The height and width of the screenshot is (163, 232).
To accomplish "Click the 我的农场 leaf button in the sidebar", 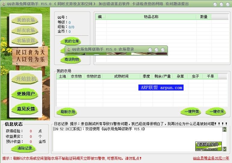I will pyautogui.click(x=26, y=20).
